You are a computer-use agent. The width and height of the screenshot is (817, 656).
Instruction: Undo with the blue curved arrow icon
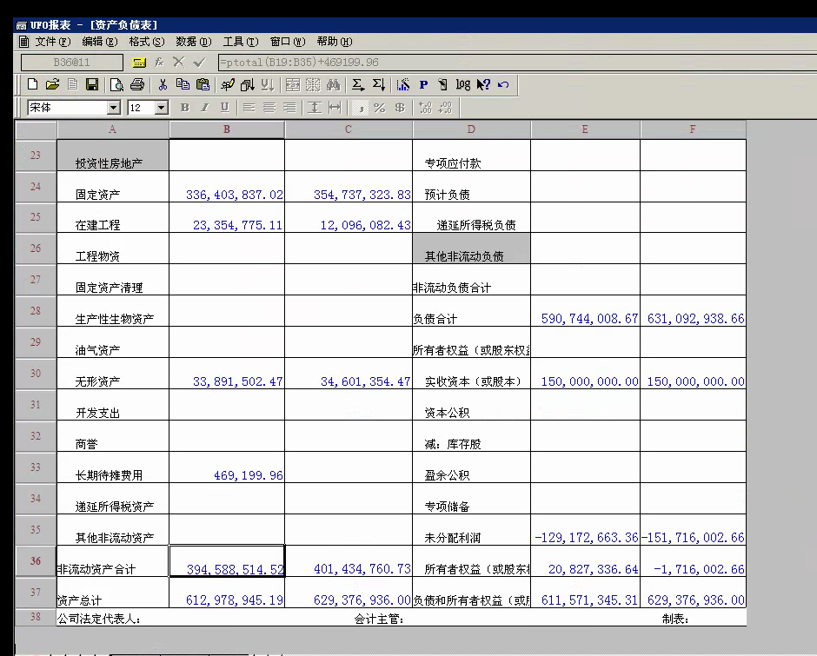pyautogui.click(x=503, y=84)
